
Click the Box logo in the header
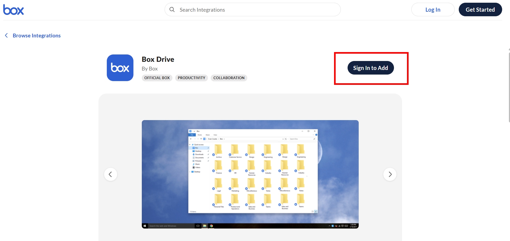pos(14,10)
